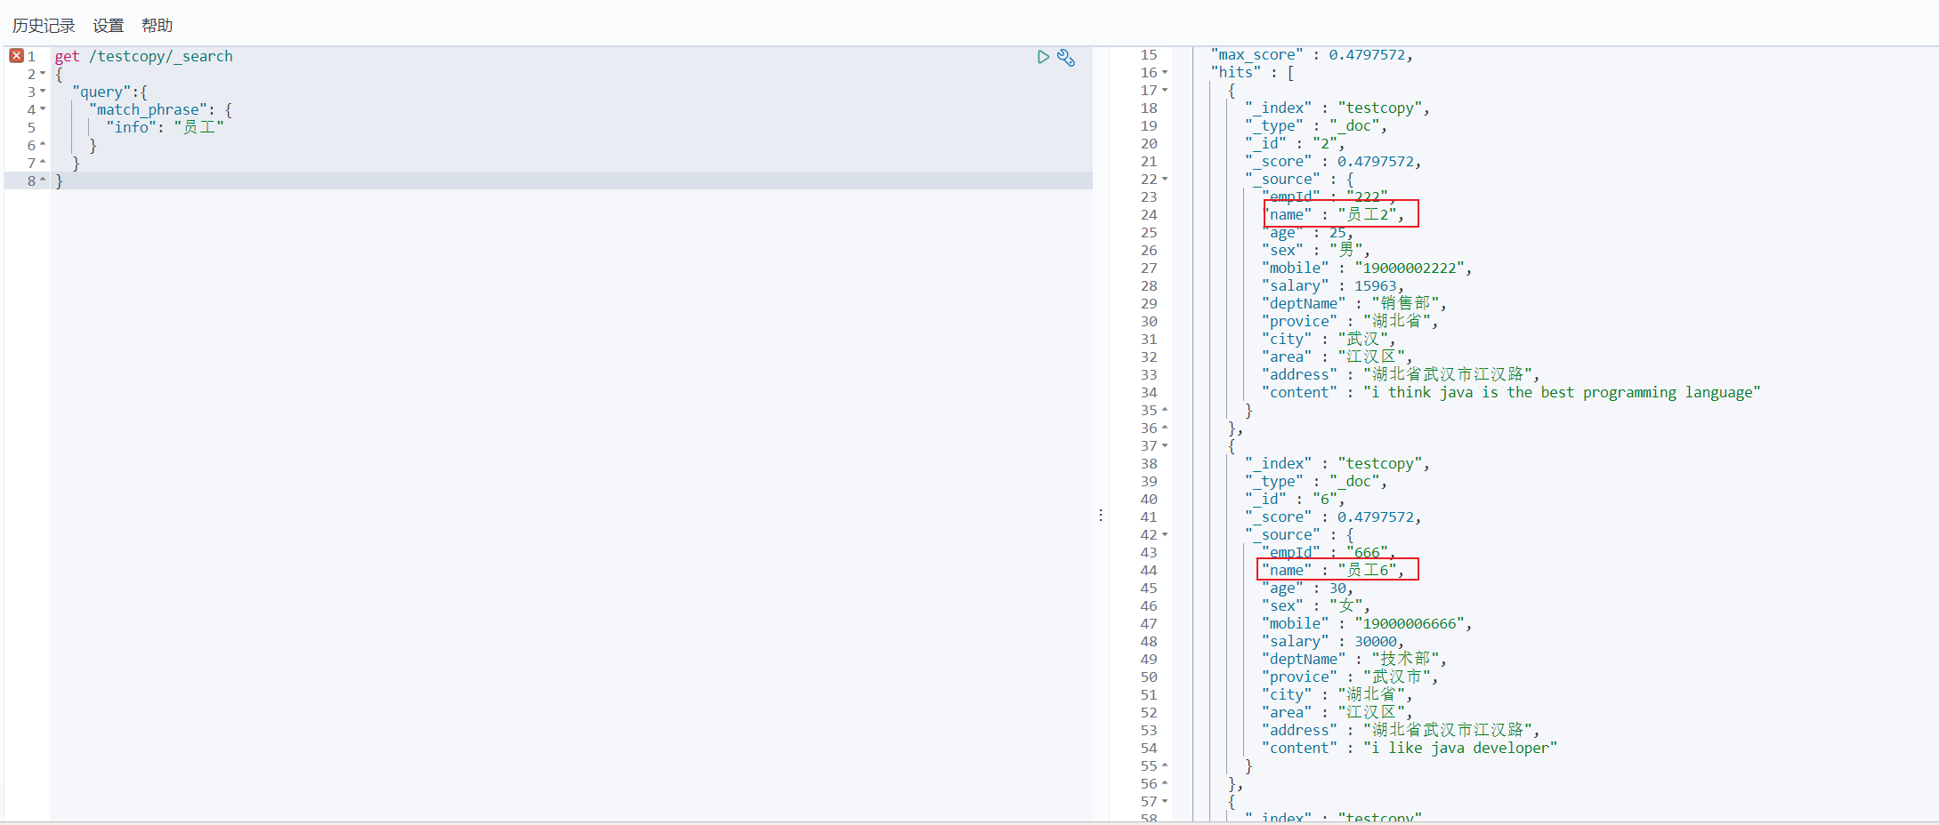Viewport: 1939px width, 825px height.
Task: Click the "_score" line at output row 21
Action: tap(1333, 162)
